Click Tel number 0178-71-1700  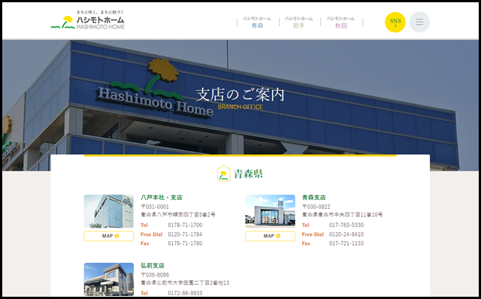tap(185, 225)
